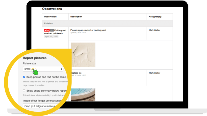Select the Flaking and cracked paintwork observation
The image size is (207, 116).
[55, 32]
